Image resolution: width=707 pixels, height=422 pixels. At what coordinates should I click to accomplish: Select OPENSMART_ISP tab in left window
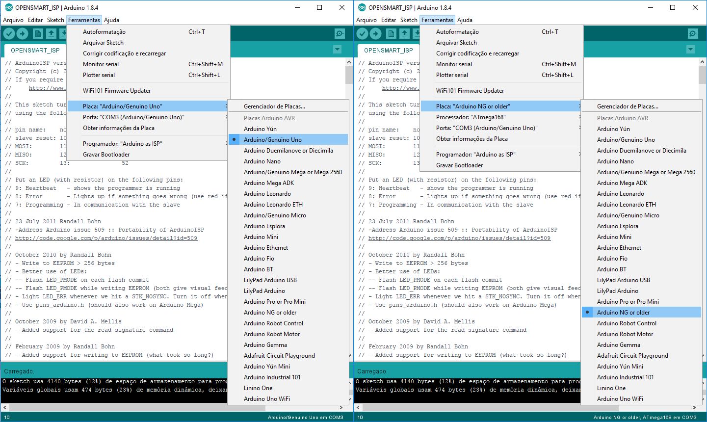coord(35,50)
